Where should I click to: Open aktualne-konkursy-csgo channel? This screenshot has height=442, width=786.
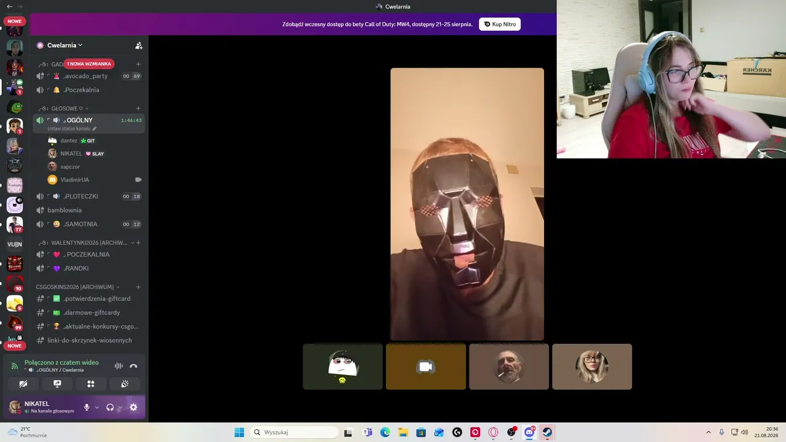pyautogui.click(x=88, y=327)
